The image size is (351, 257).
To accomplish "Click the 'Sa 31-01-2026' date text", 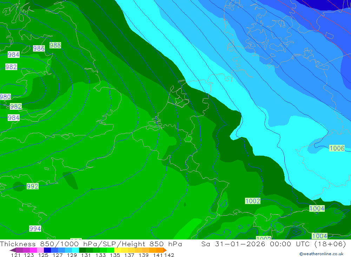I will tap(233, 244).
